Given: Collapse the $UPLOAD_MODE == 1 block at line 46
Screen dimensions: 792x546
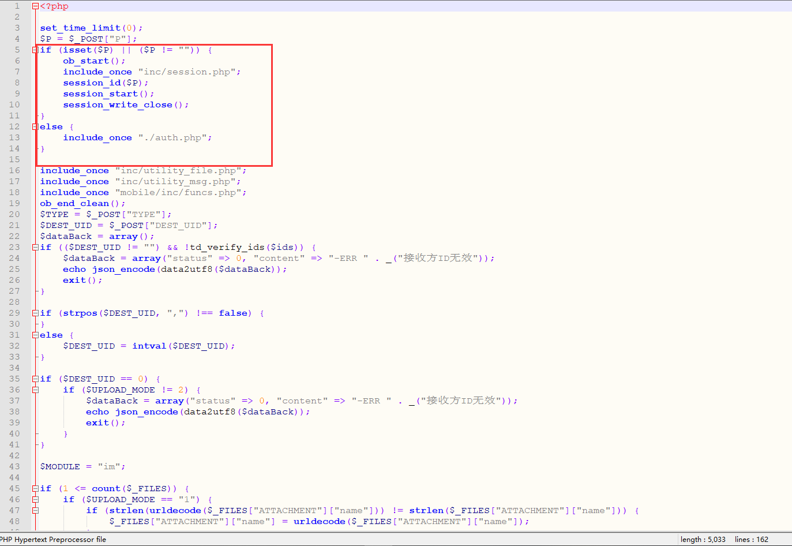Looking at the screenshot, I should [x=36, y=499].
